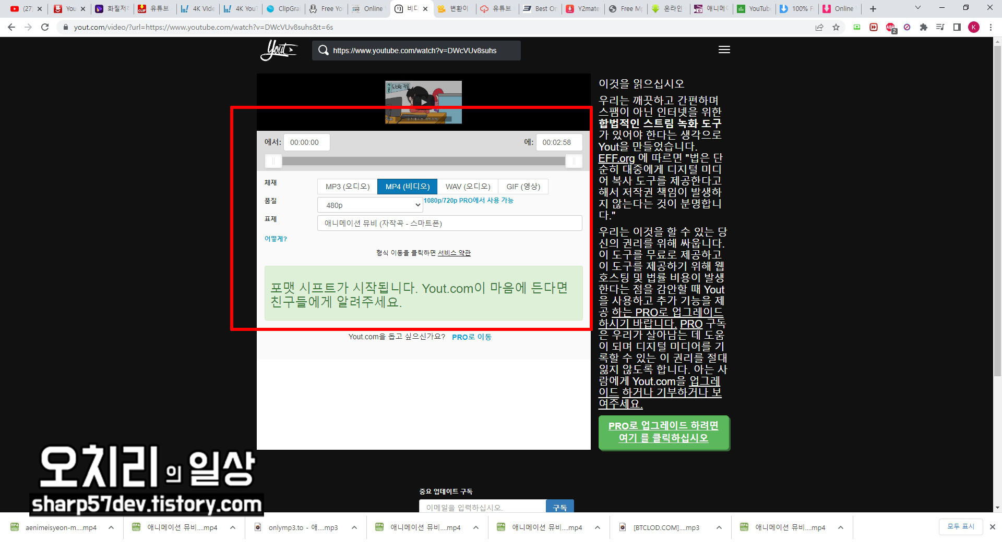Screen dimensions: 1002x542
Task: Select MP3 (오디오) format
Action: coord(348,187)
